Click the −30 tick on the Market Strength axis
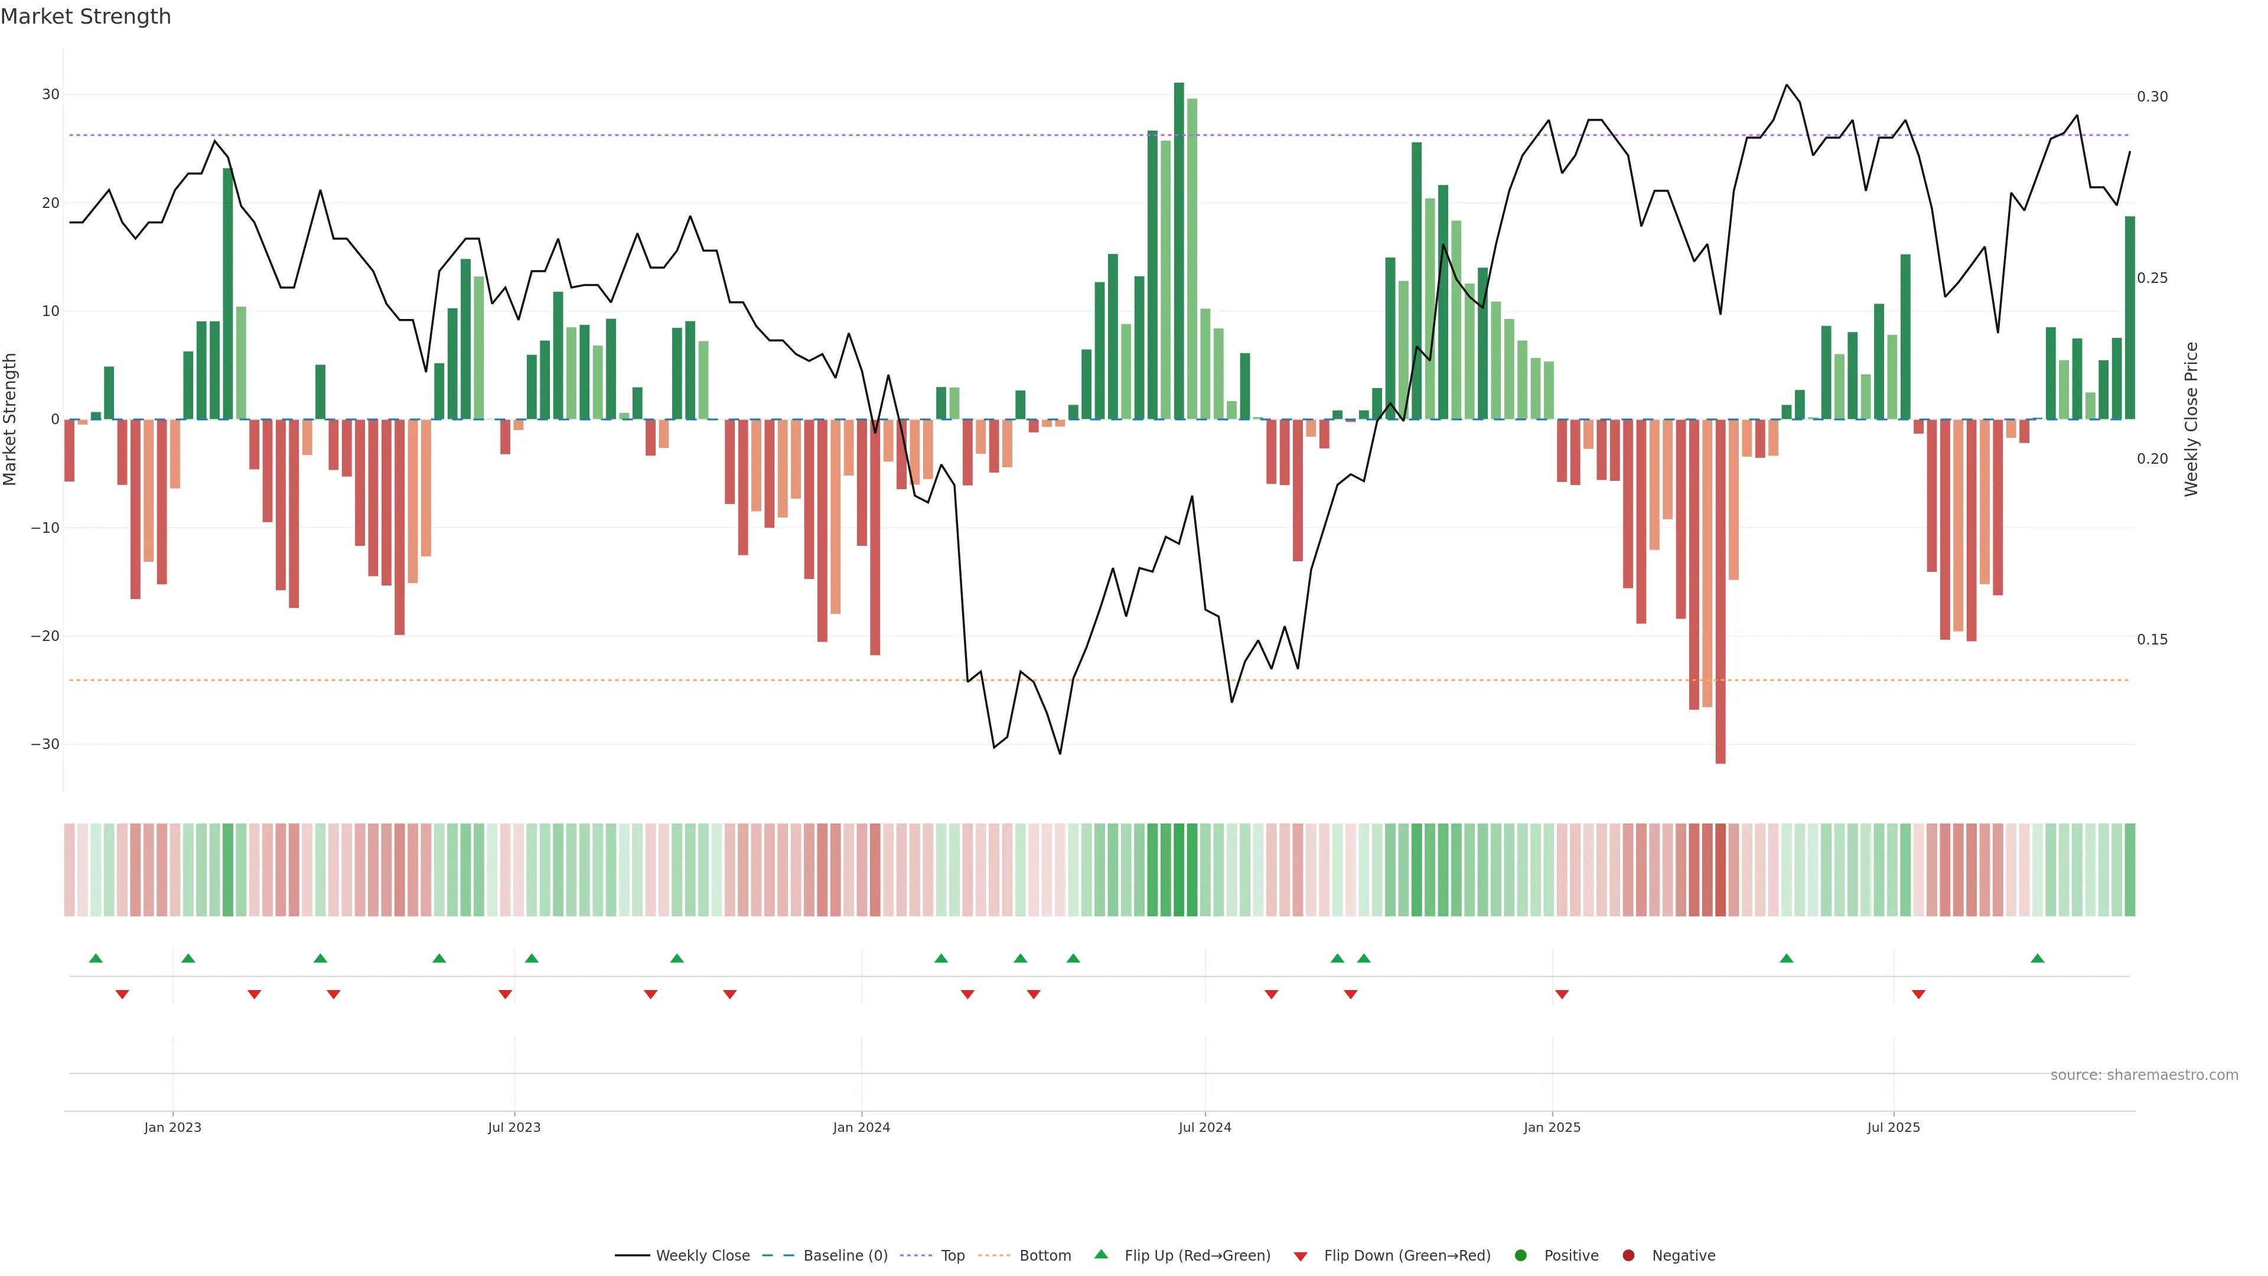 [x=45, y=744]
